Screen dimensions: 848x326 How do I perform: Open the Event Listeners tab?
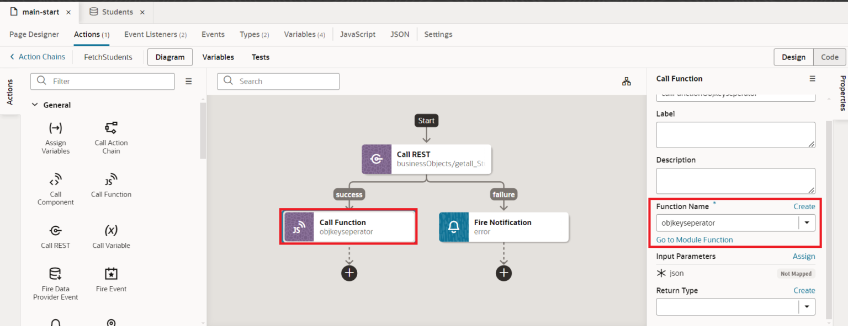[155, 34]
